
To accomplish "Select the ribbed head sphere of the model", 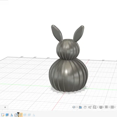I will tap(68, 50).
